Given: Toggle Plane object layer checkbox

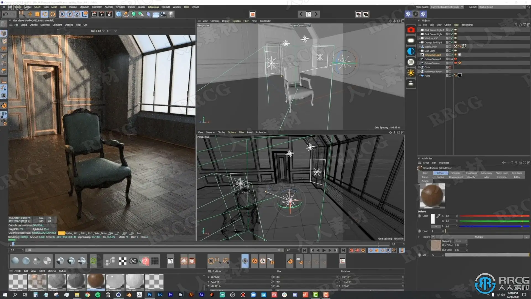Looking at the screenshot, I should point(447,76).
